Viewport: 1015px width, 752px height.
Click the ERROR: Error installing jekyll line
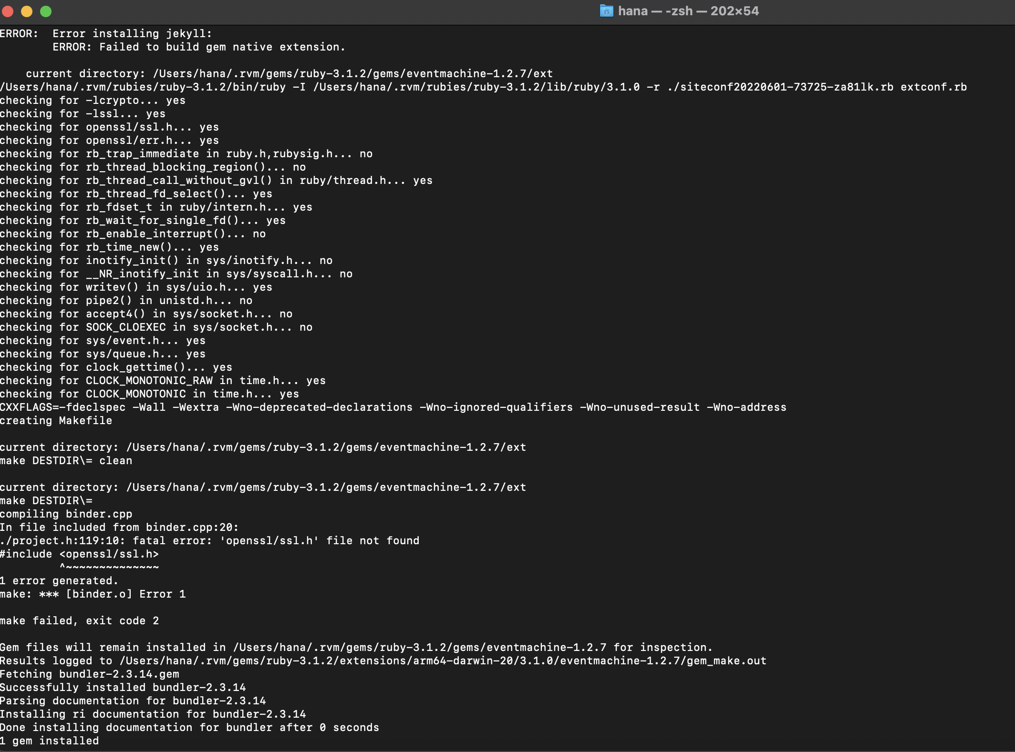click(106, 33)
